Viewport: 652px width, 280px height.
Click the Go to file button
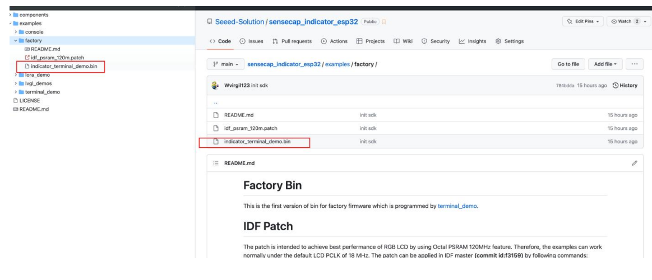coord(568,65)
